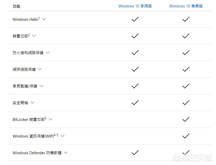Expand the 家長監護/保護 row chevron

(x=42, y=86)
